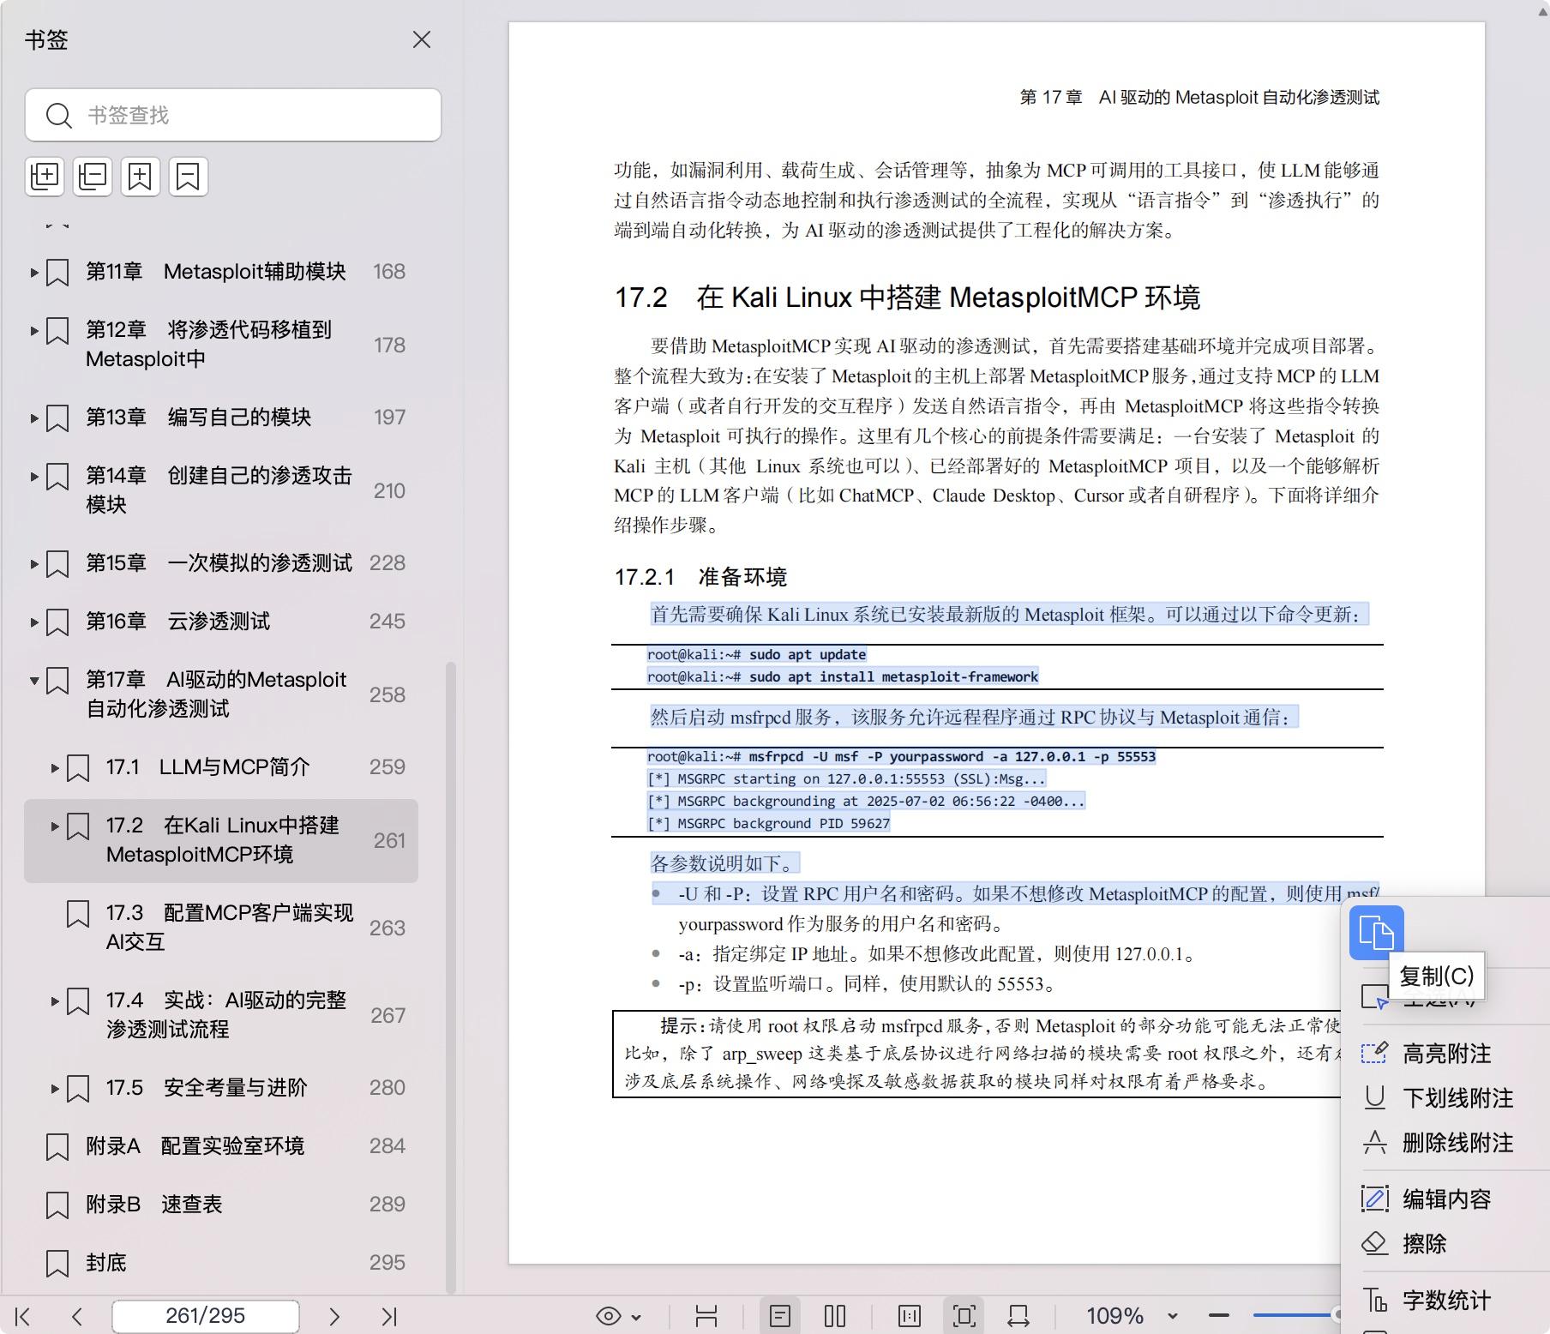Viewport: 1550px width, 1334px height.
Task: Expand 第15章 一次模拟的渗透测试 arrow
Action: (x=34, y=564)
